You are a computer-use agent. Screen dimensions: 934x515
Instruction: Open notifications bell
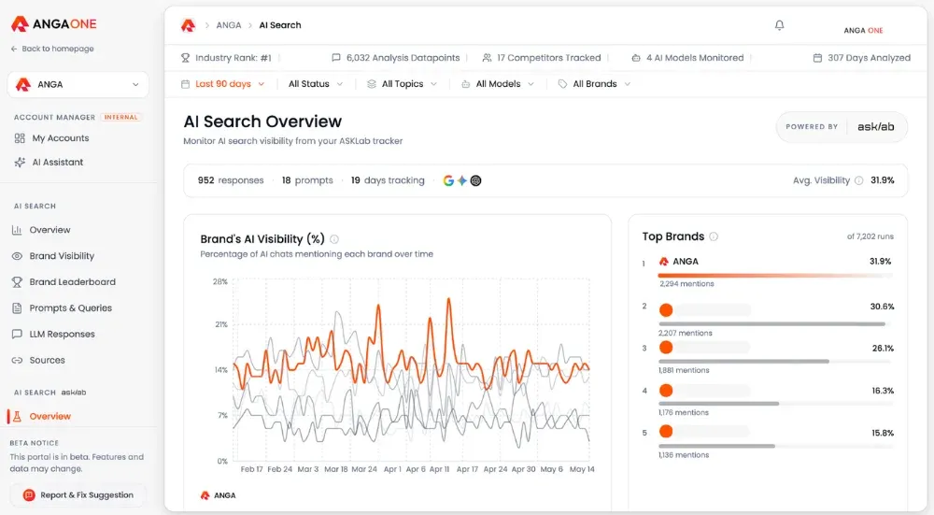tap(779, 25)
